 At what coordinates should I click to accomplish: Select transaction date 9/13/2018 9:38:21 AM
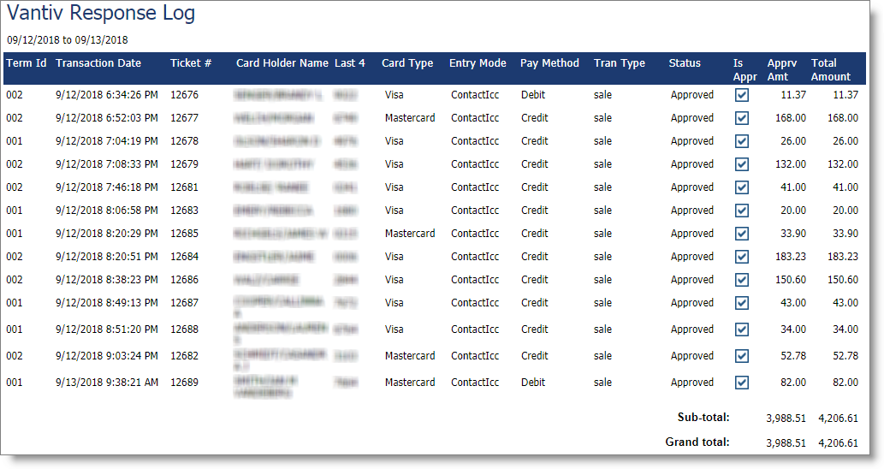pyautogui.click(x=107, y=383)
